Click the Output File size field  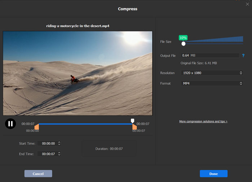pyautogui.click(x=211, y=55)
